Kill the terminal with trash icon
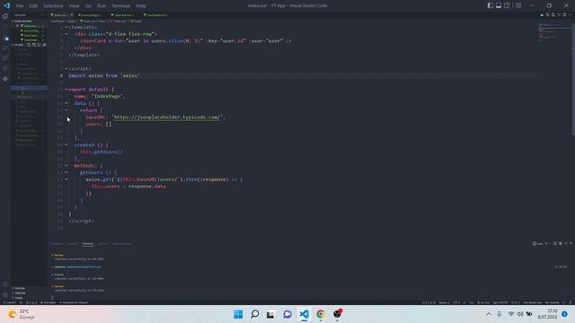The width and height of the screenshot is (575, 323). point(561,243)
